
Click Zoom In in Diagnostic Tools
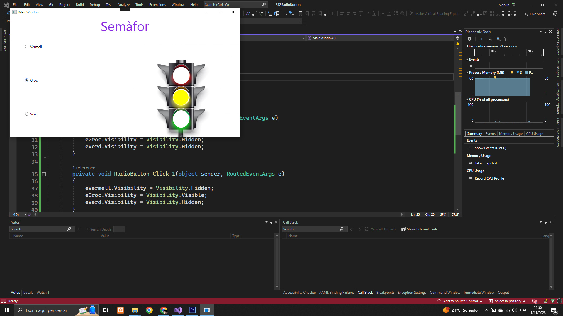(490, 39)
